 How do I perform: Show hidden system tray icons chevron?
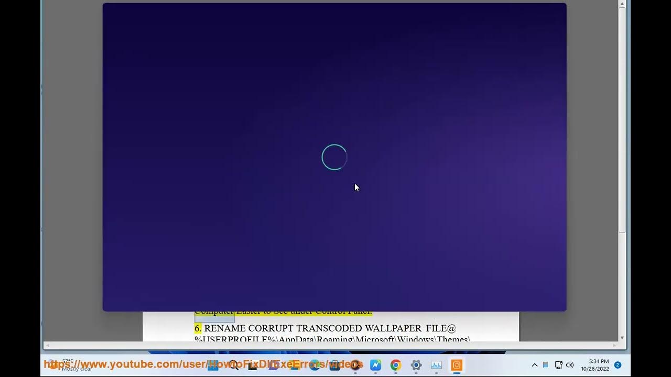pos(535,365)
